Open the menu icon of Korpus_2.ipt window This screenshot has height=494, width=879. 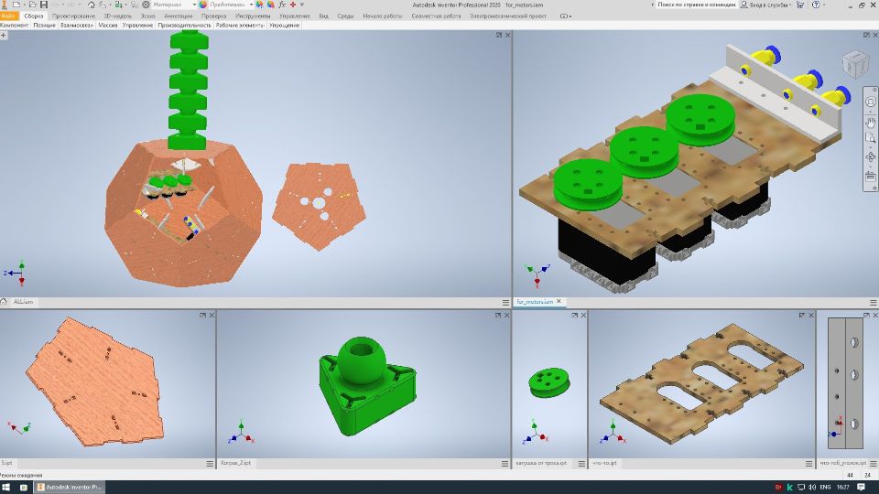click(505, 464)
